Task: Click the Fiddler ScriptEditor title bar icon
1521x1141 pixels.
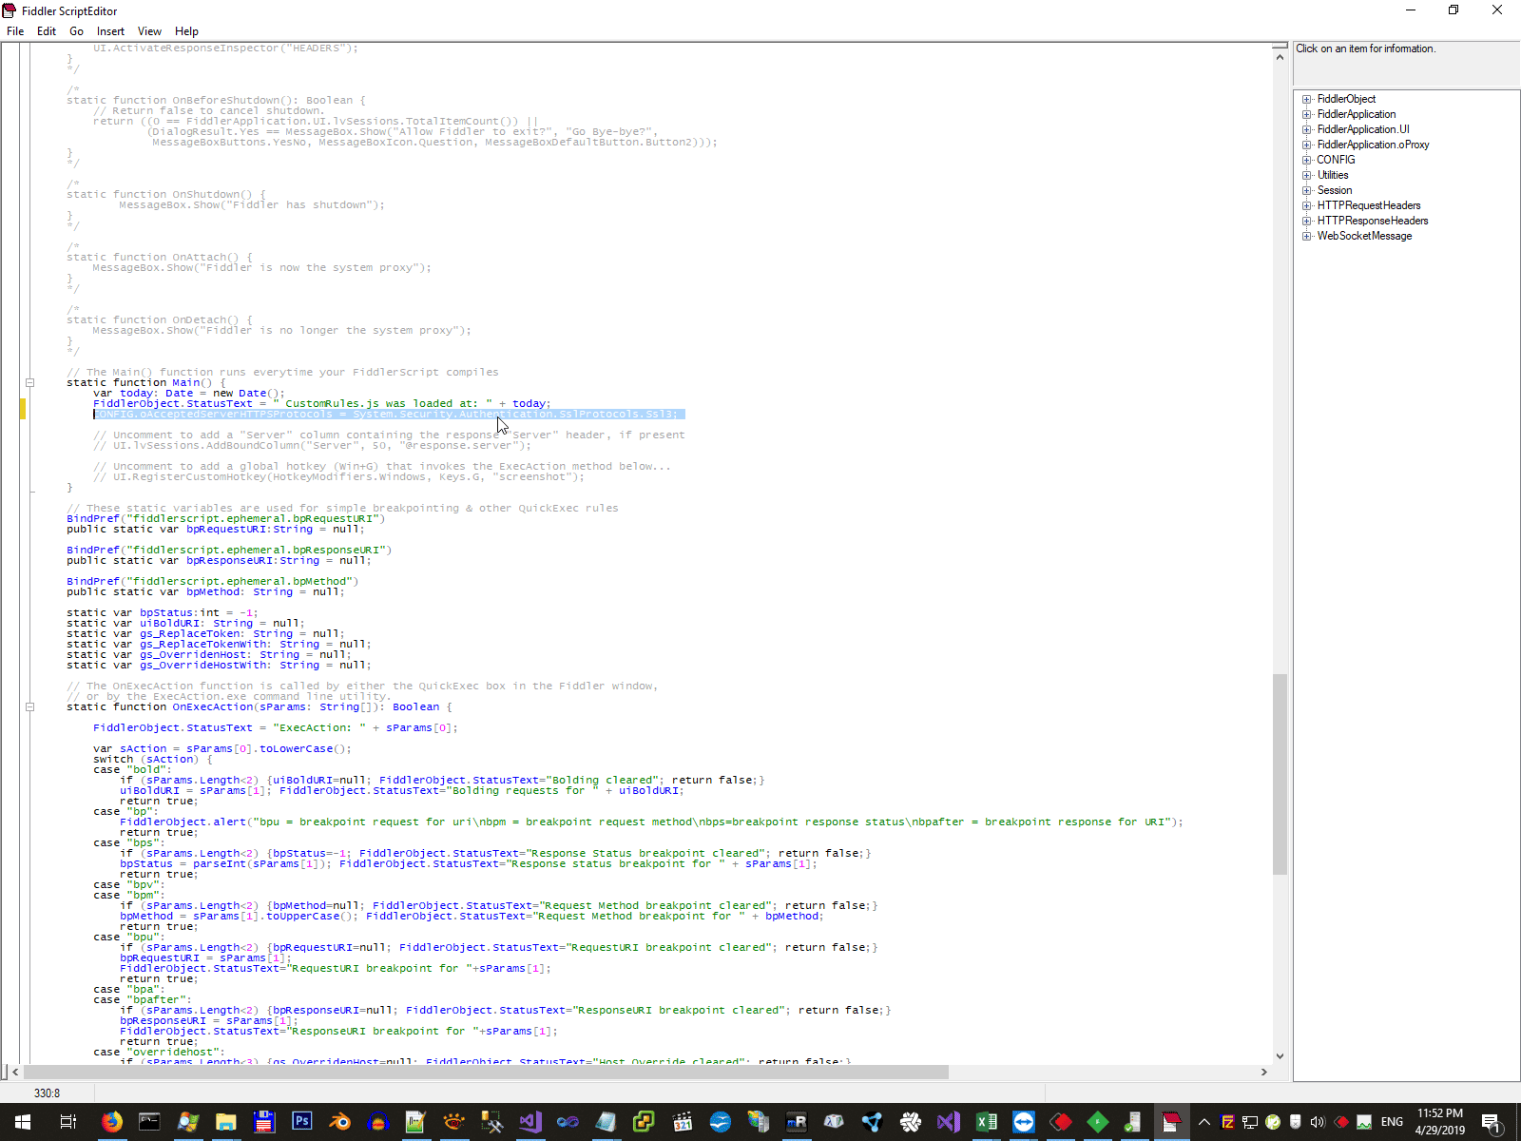Action: 10,10
